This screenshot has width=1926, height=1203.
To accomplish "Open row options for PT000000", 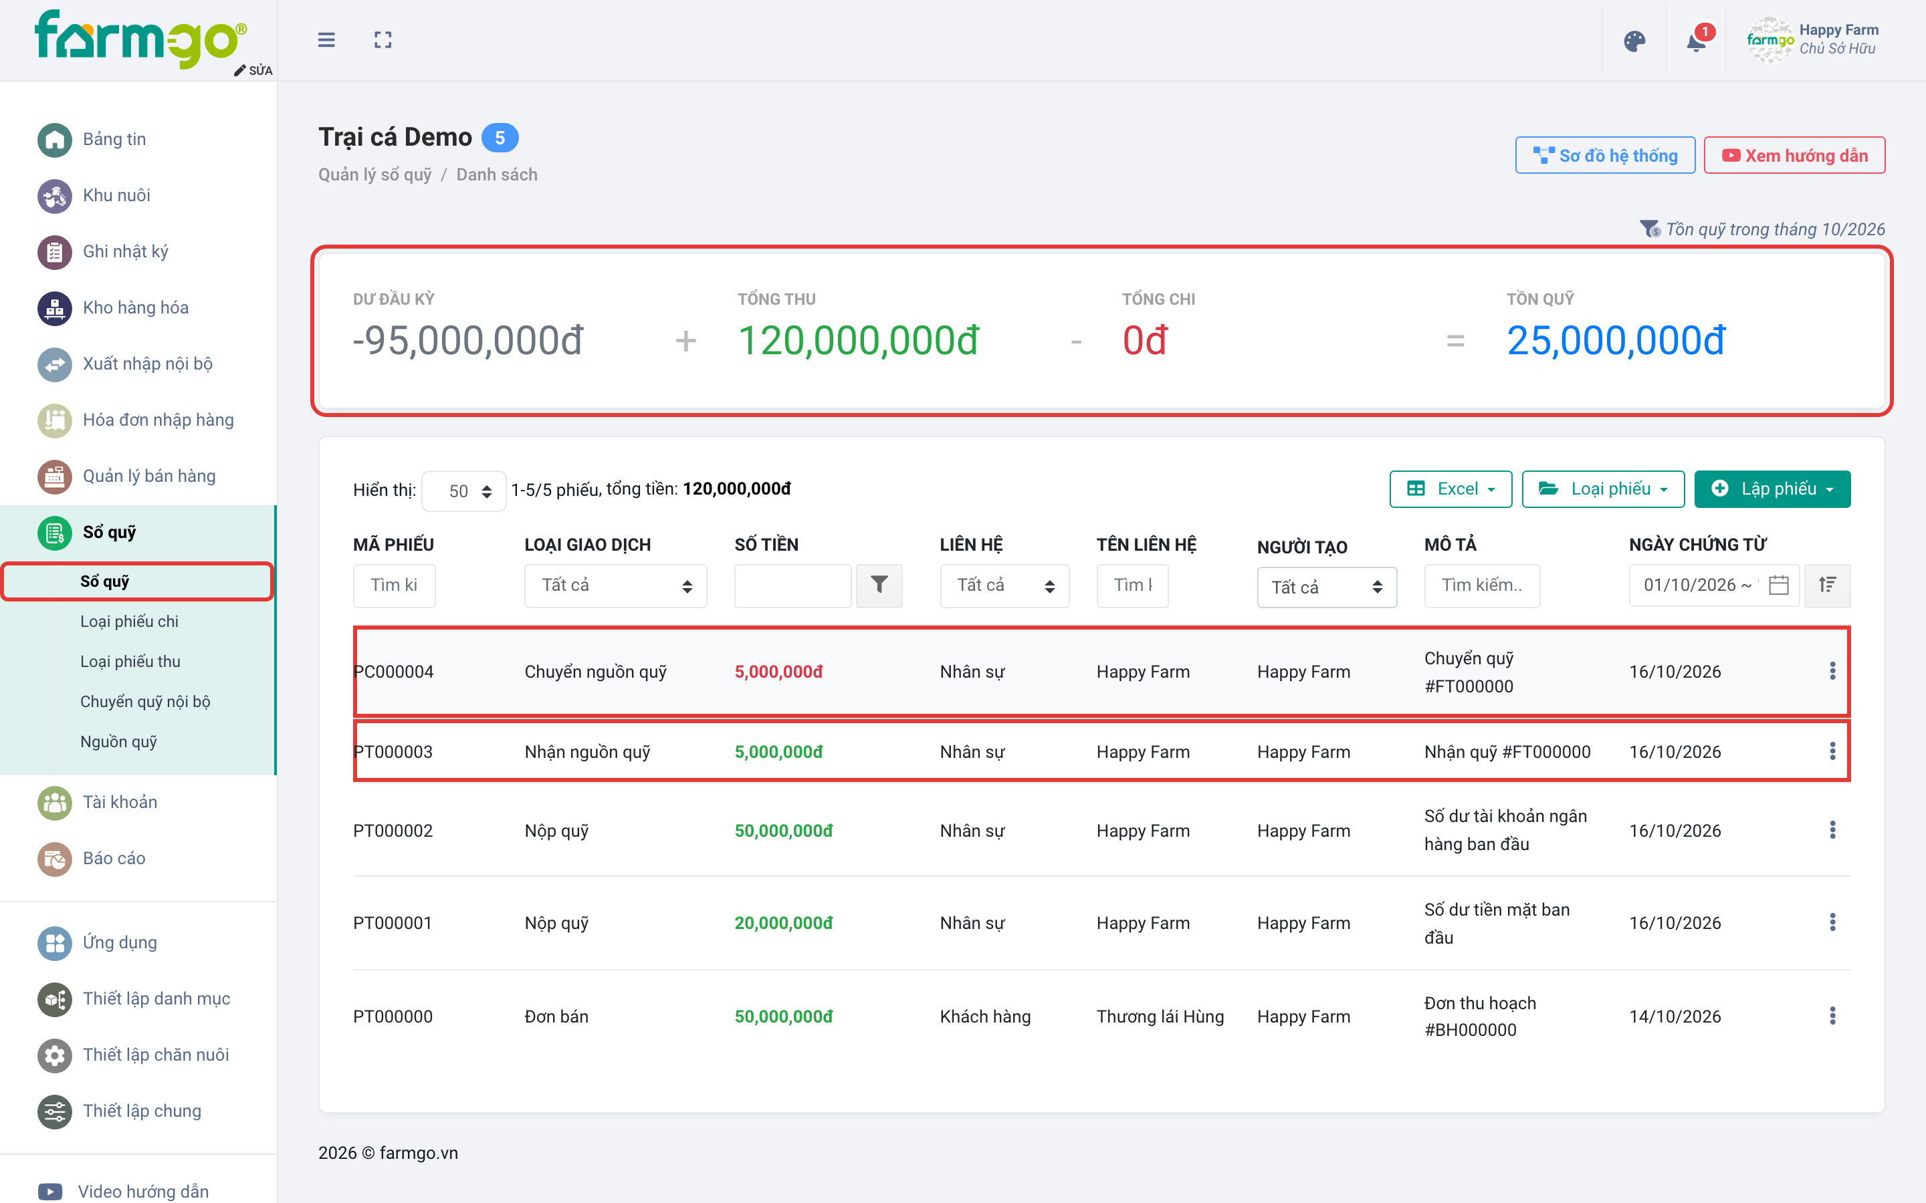I will pos(1832,1016).
